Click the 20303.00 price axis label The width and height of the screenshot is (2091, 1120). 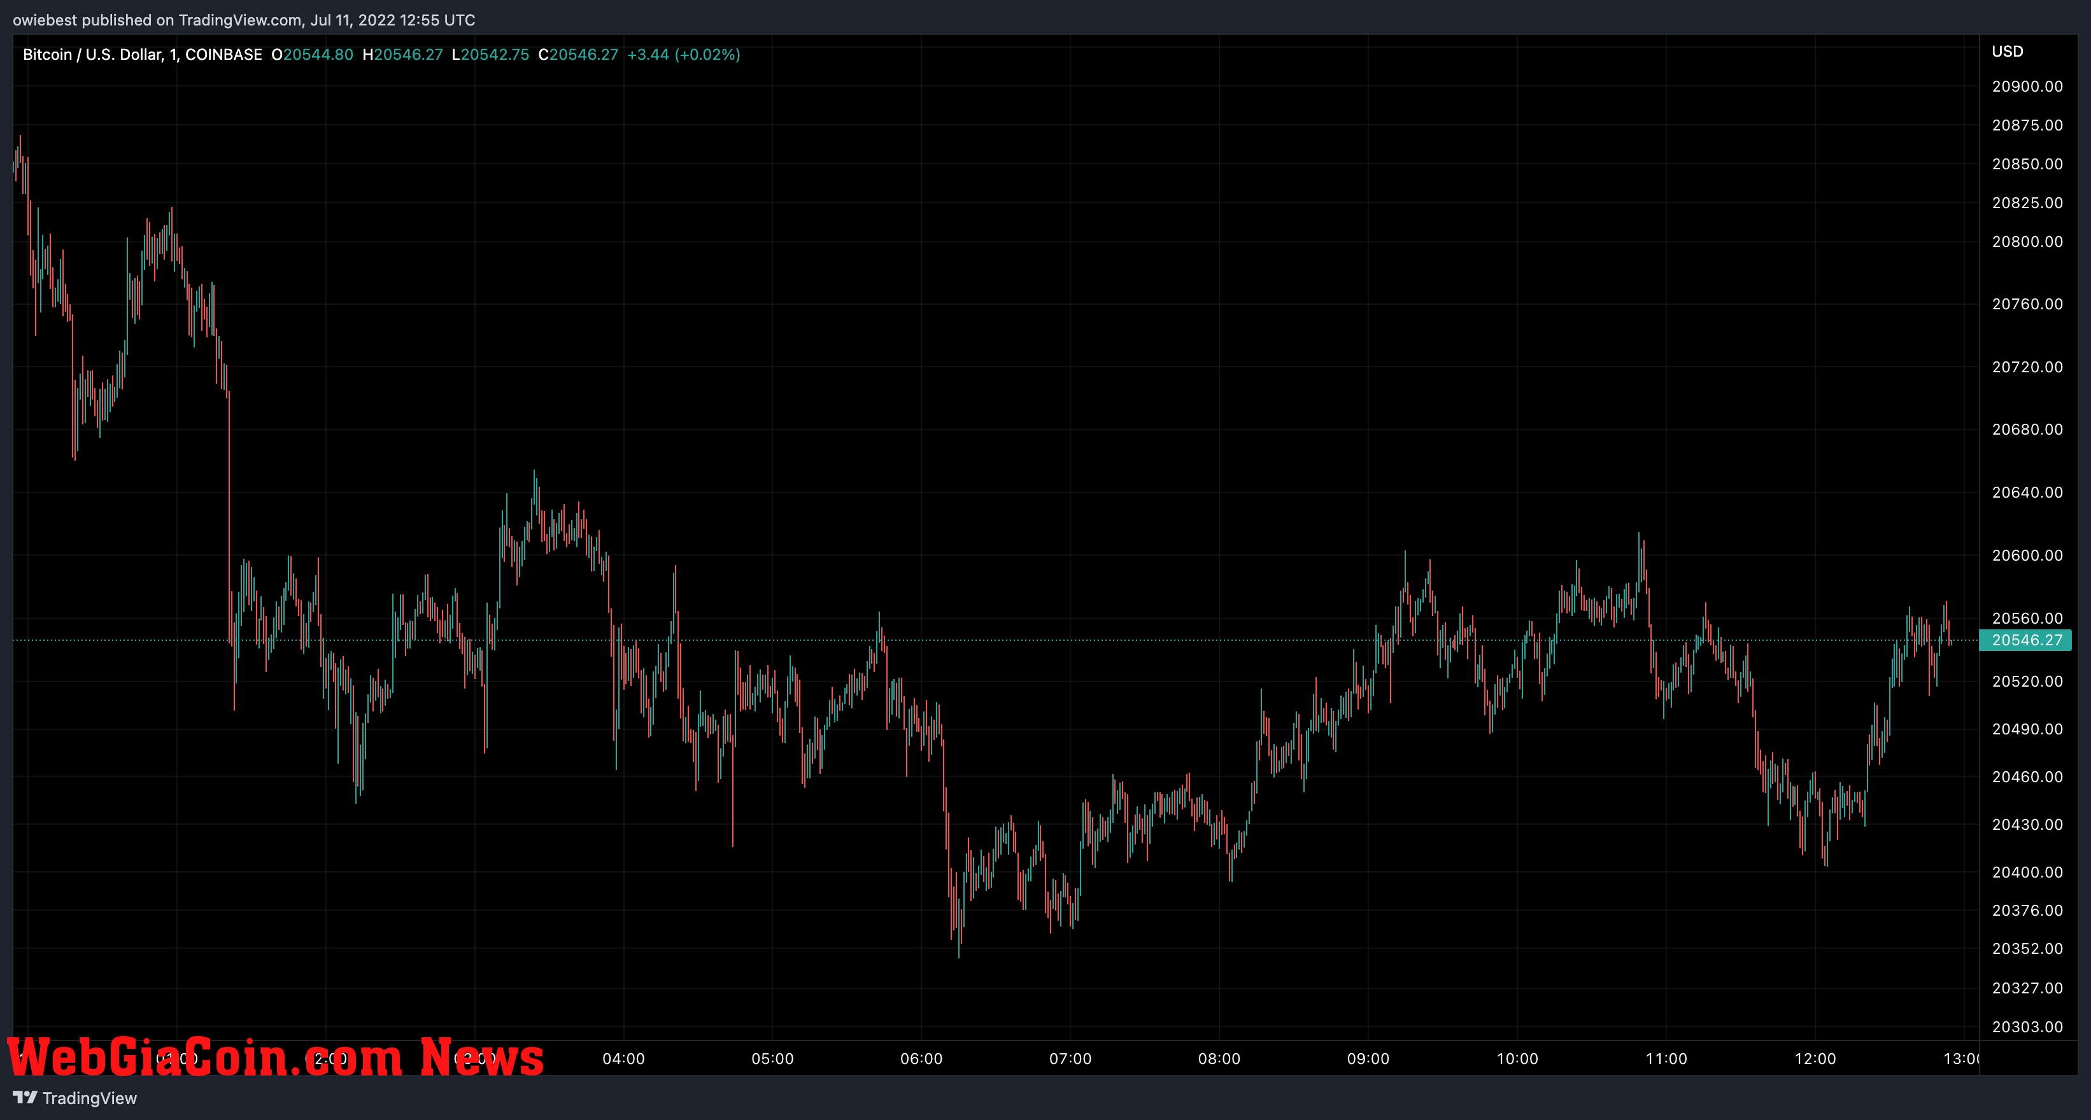(2027, 1026)
